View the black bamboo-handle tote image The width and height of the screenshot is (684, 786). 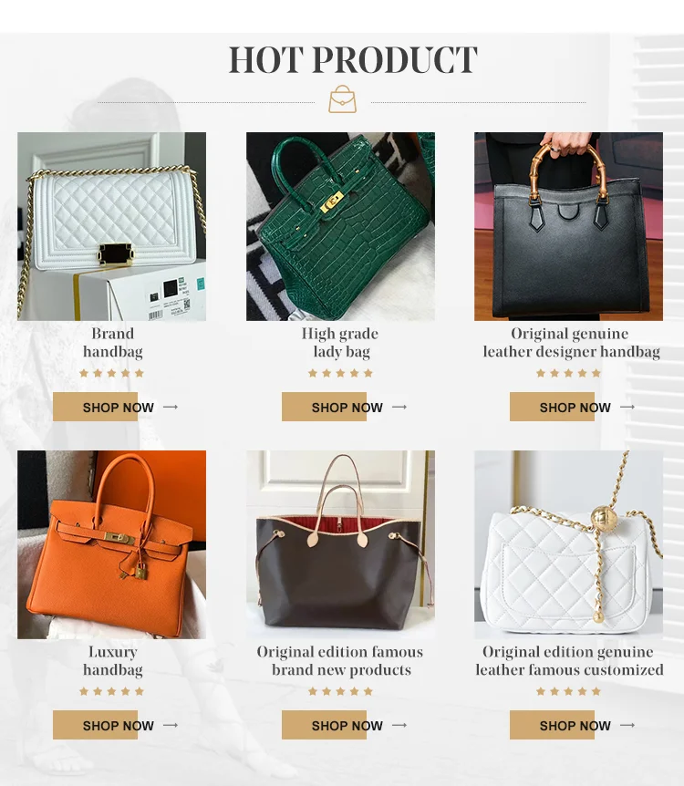click(569, 226)
